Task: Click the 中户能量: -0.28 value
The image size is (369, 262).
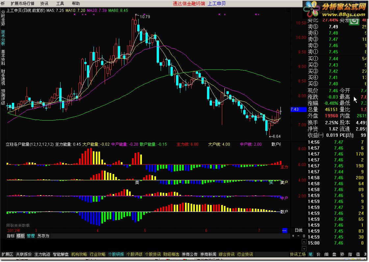Action: [x=125, y=144]
